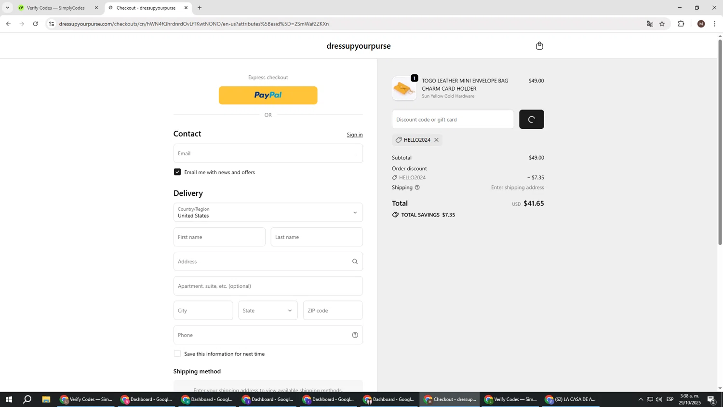
Task: Click the address search magnifier icon
Action: tap(355, 262)
